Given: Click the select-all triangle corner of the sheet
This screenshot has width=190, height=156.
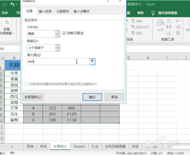Looking at the screenshot, I should coord(2,58).
